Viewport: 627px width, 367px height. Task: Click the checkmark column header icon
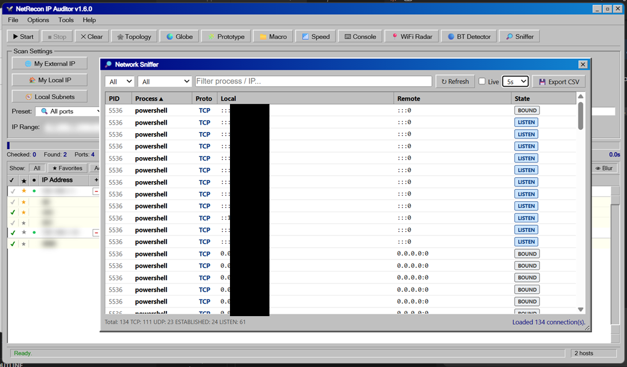pyautogui.click(x=12, y=180)
